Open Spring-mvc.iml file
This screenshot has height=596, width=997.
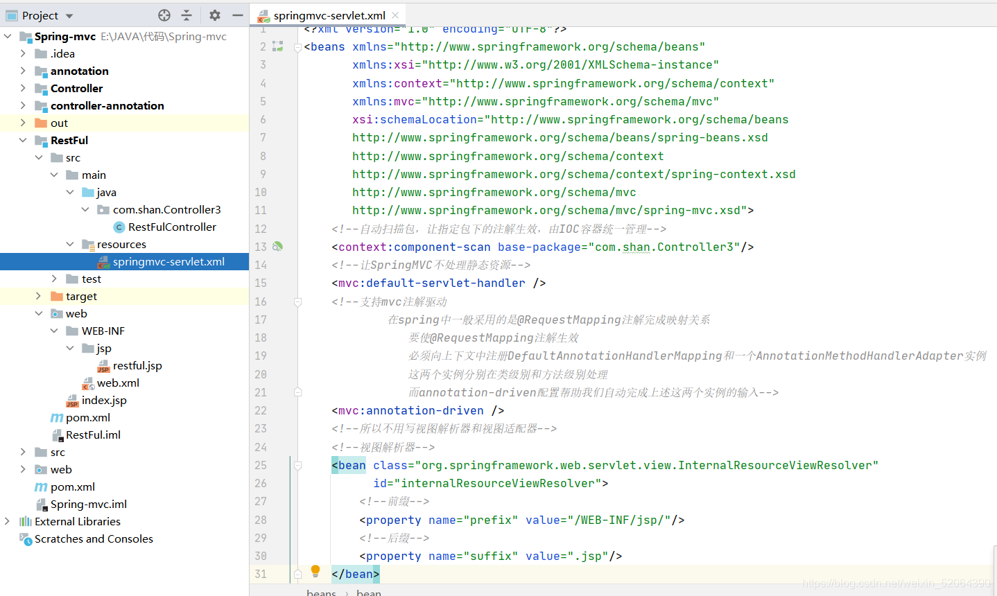tap(89, 504)
